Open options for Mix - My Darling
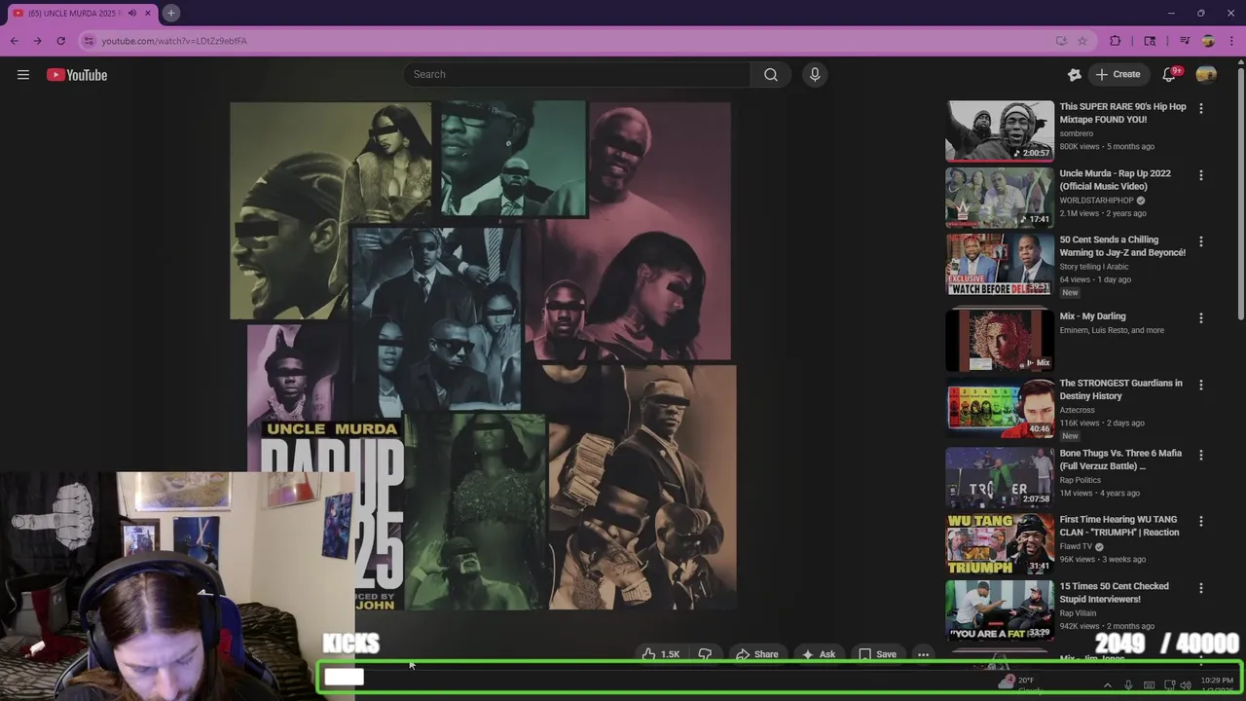This screenshot has width=1246, height=701. click(1201, 318)
